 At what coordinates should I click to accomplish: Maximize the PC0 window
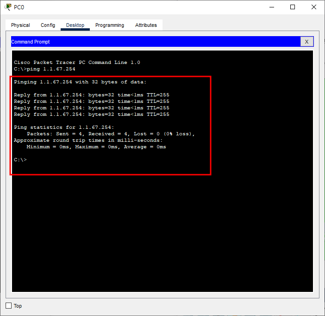(x=293, y=7)
